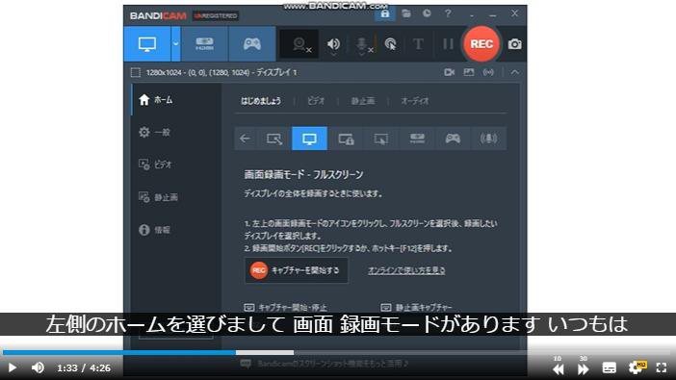Switch to the はじめましょう tab
676x380 pixels.
(x=261, y=101)
